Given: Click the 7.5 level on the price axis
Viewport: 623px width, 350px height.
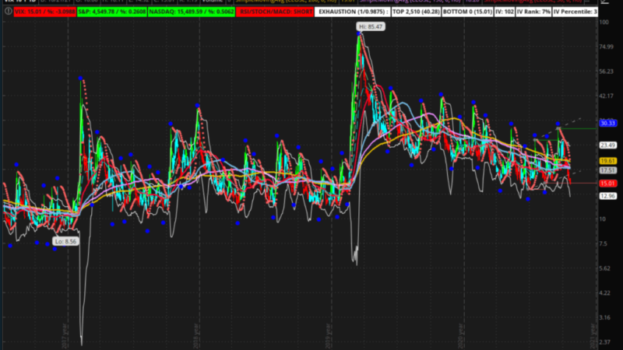Looking at the screenshot, I should tap(604, 243).
